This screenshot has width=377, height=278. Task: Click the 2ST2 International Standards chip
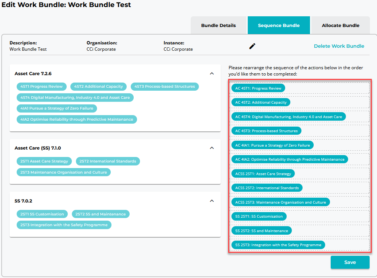point(108,161)
